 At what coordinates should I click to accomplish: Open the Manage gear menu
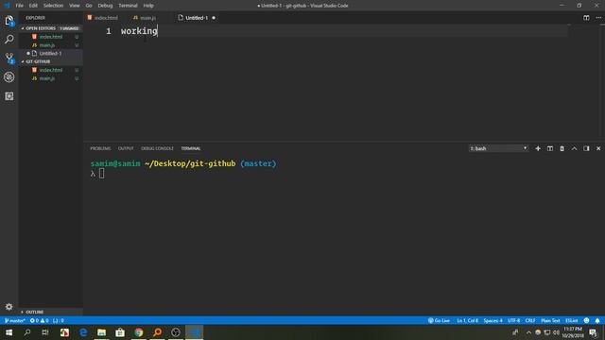point(9,307)
